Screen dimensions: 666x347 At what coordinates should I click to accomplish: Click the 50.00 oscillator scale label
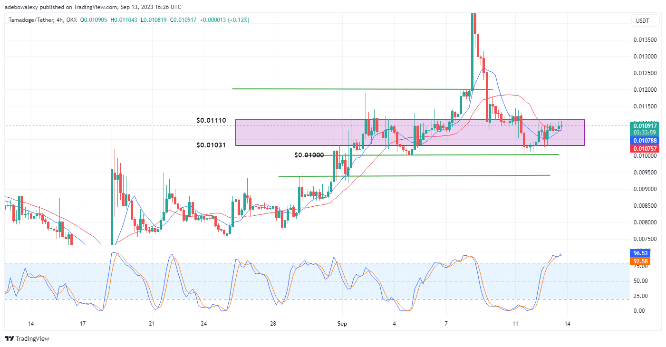click(640, 281)
